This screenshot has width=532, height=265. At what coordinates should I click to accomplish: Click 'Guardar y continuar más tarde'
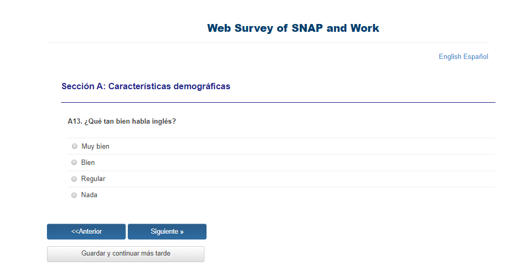click(126, 254)
